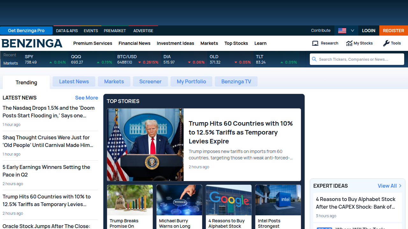The image size is (408, 229).
Task: Open top story Trump tariffs headline
Action: [241, 132]
